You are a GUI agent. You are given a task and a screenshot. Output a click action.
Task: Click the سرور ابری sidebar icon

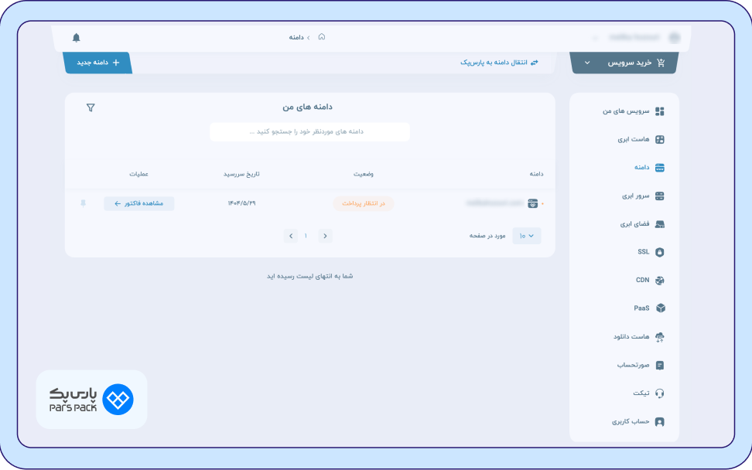[x=660, y=196]
